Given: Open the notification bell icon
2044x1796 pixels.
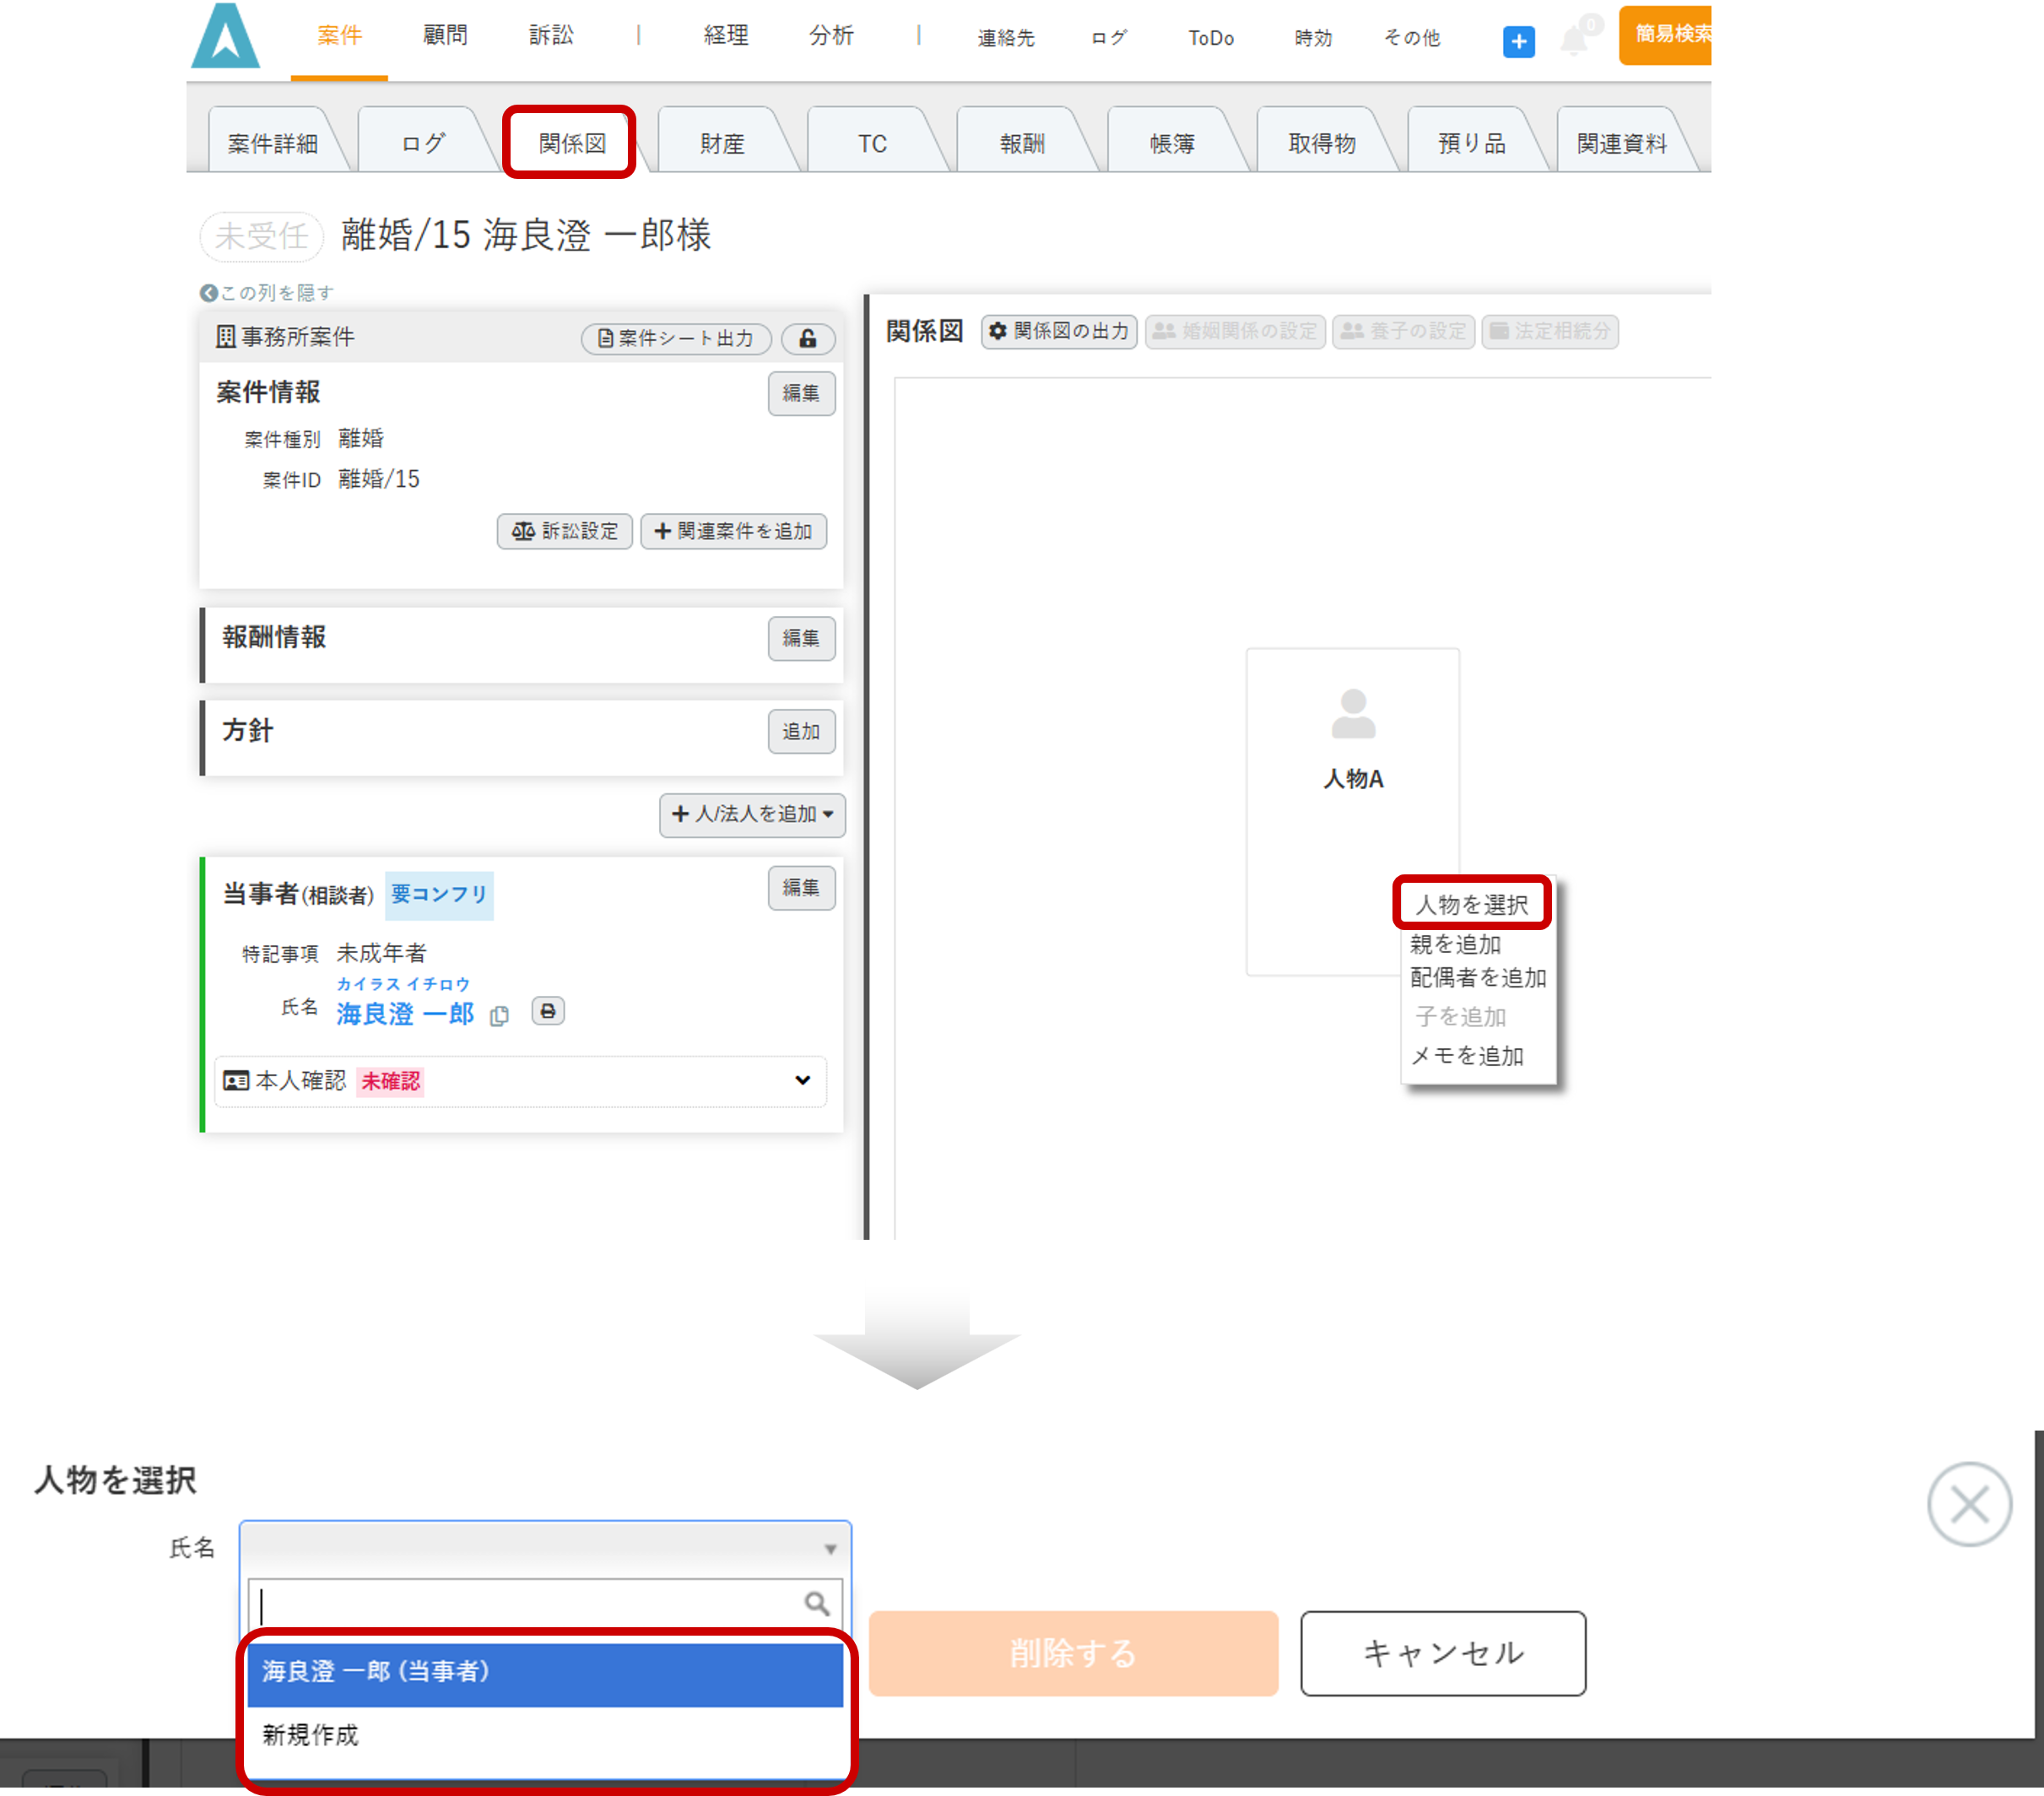Looking at the screenshot, I should click(x=1574, y=40).
